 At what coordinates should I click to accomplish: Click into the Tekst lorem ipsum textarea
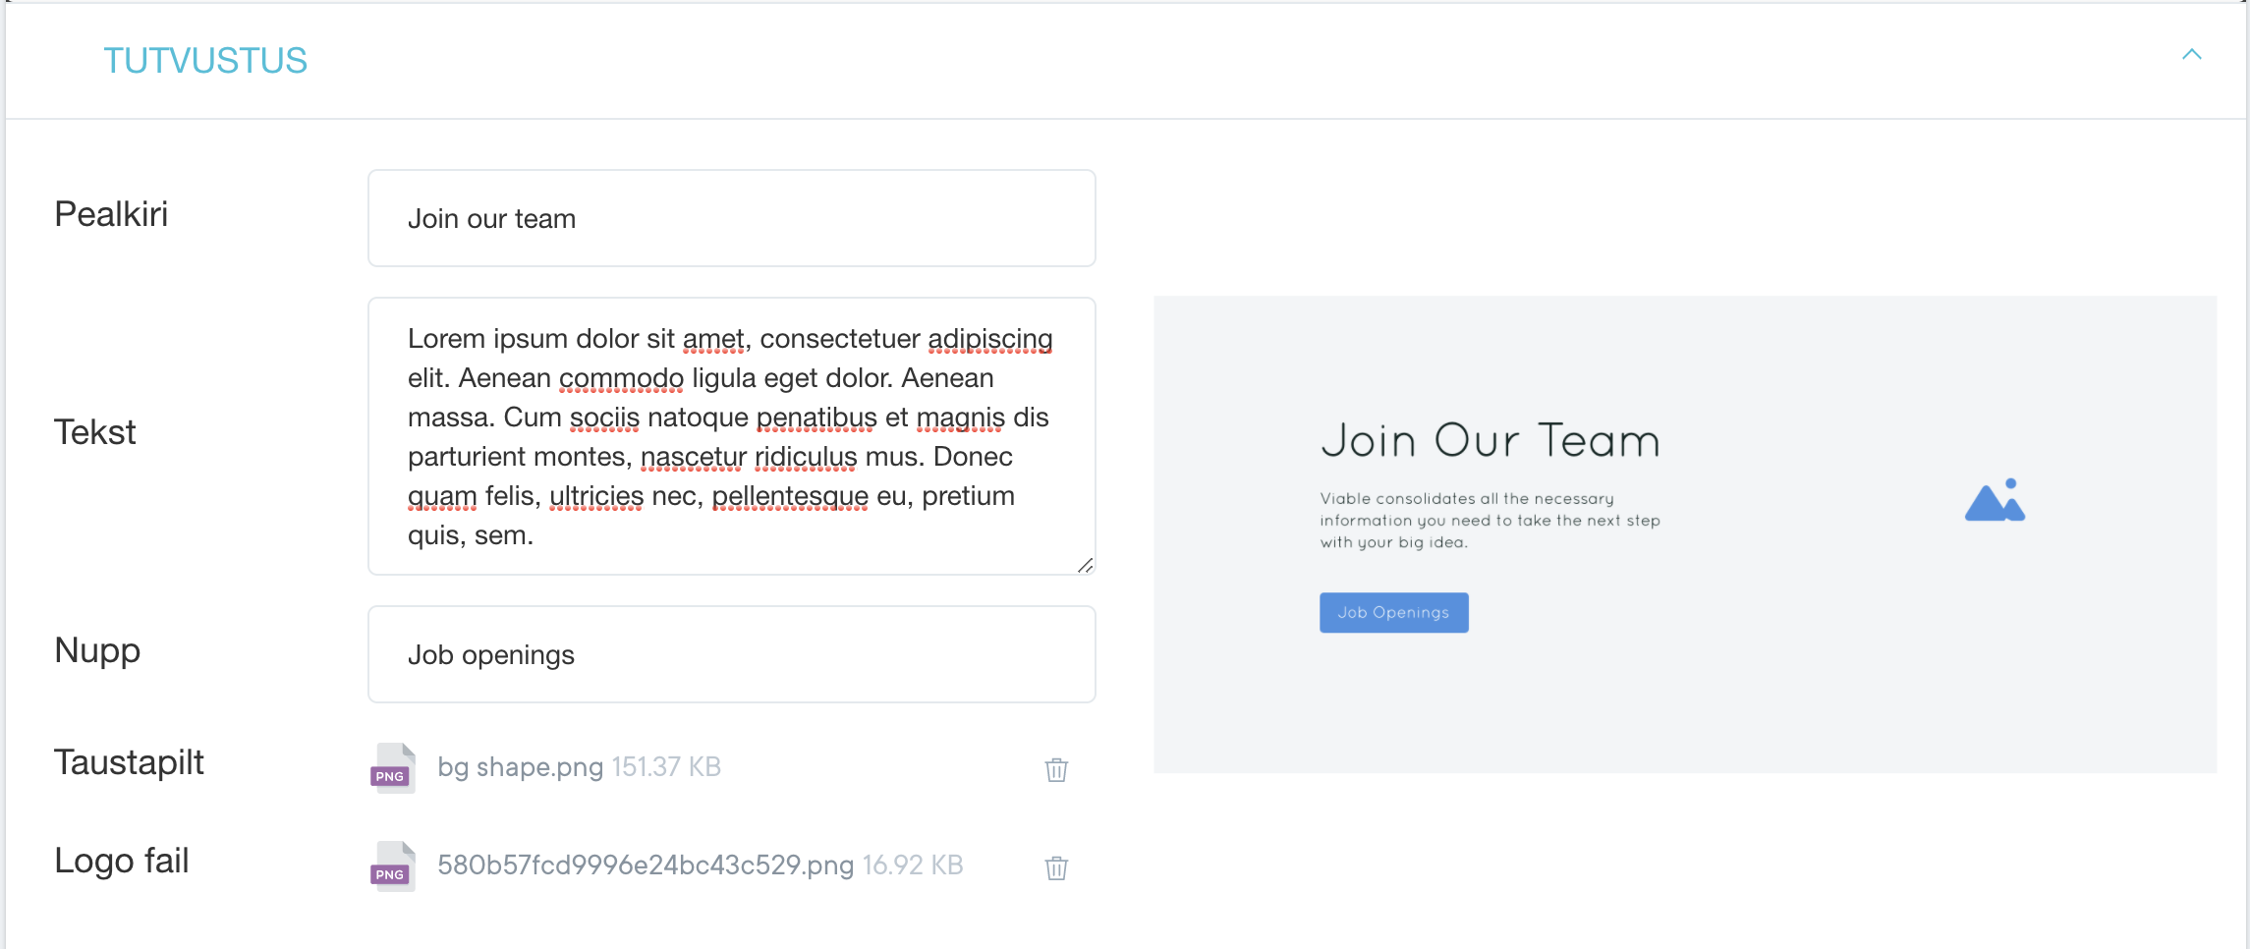coord(731,436)
